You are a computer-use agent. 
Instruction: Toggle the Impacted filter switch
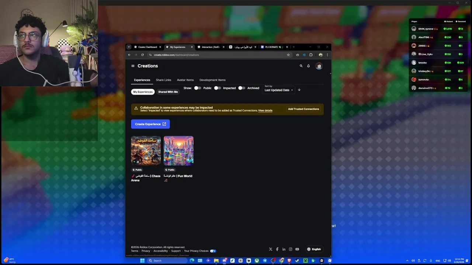[217, 88]
